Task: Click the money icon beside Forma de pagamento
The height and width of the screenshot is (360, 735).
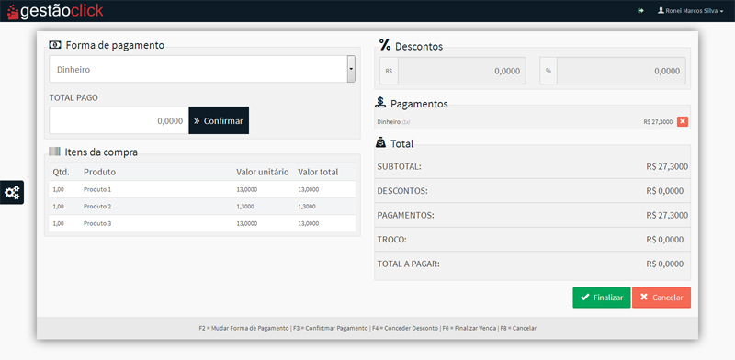Action: coord(55,45)
